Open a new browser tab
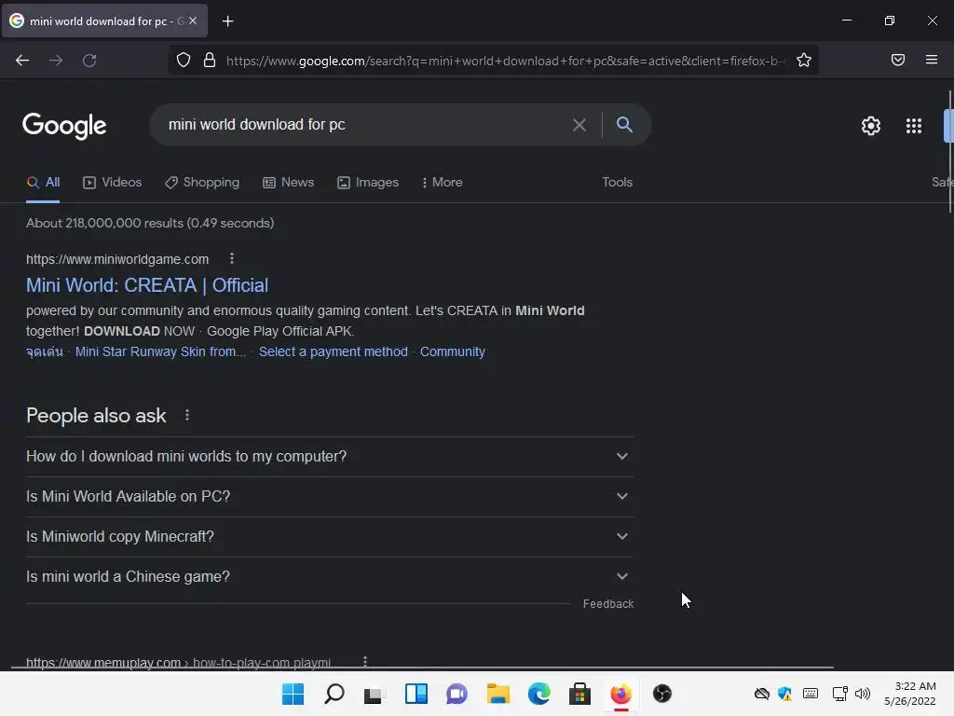This screenshot has width=954, height=716. 227,21
